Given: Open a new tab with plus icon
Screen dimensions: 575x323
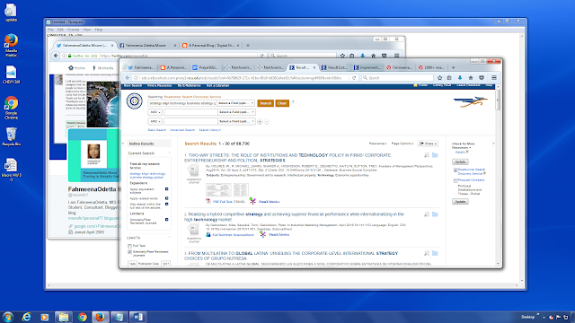Looking at the screenshot, I should (453, 67).
